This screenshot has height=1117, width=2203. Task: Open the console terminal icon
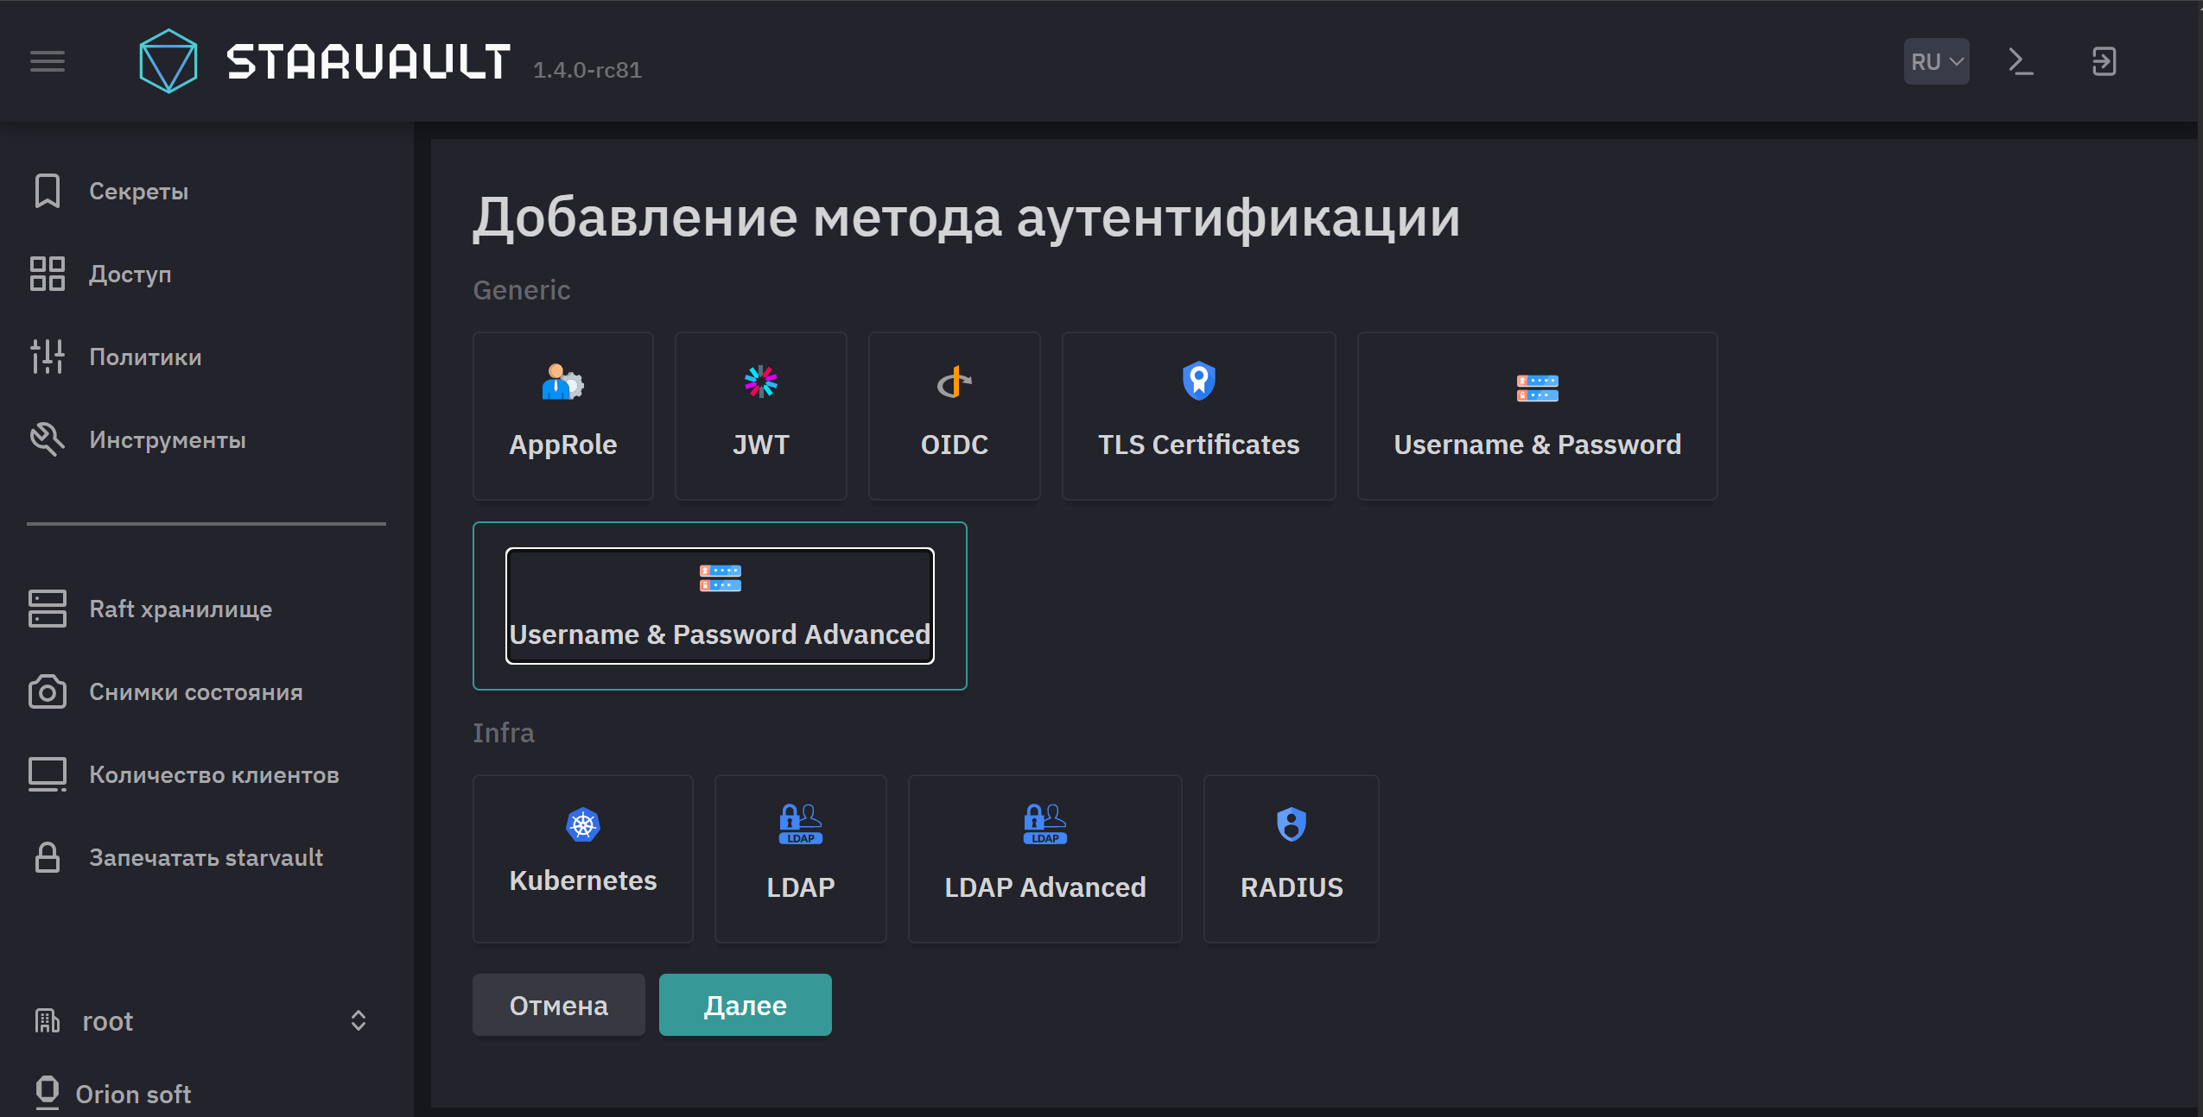(2021, 61)
